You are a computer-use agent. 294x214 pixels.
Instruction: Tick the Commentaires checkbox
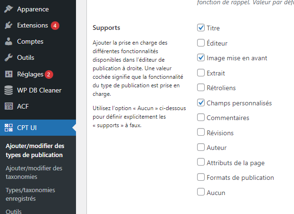(x=200, y=118)
